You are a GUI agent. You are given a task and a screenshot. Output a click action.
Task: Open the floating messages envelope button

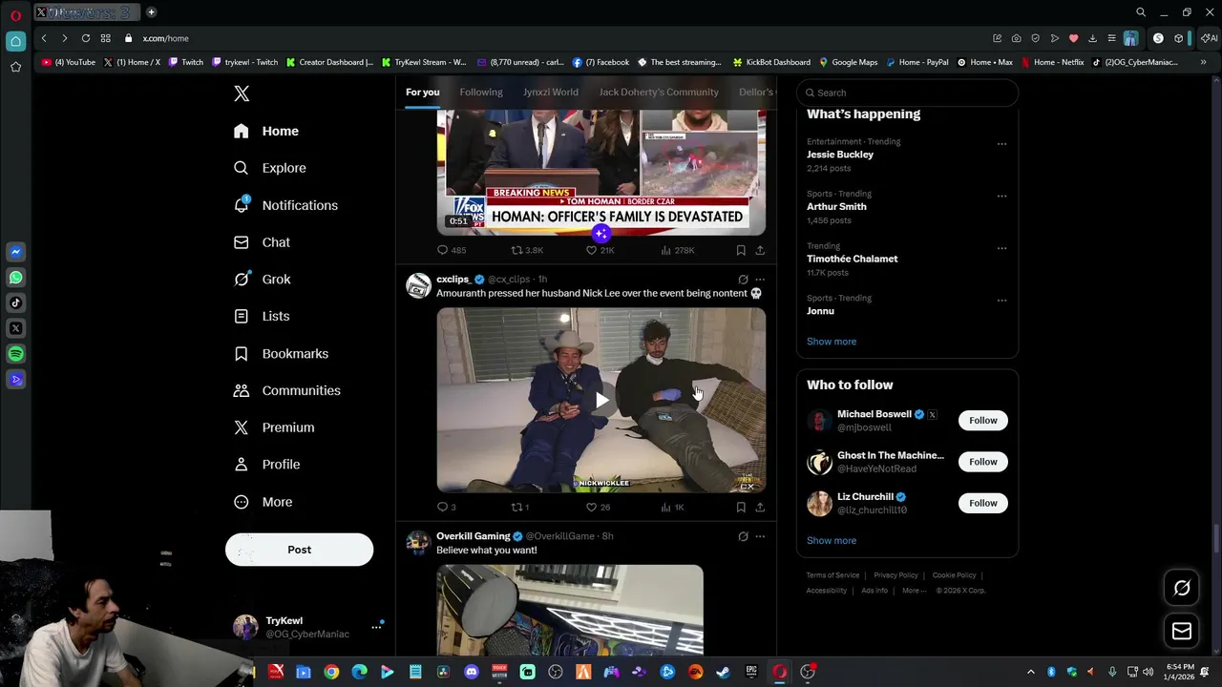coord(1182,631)
